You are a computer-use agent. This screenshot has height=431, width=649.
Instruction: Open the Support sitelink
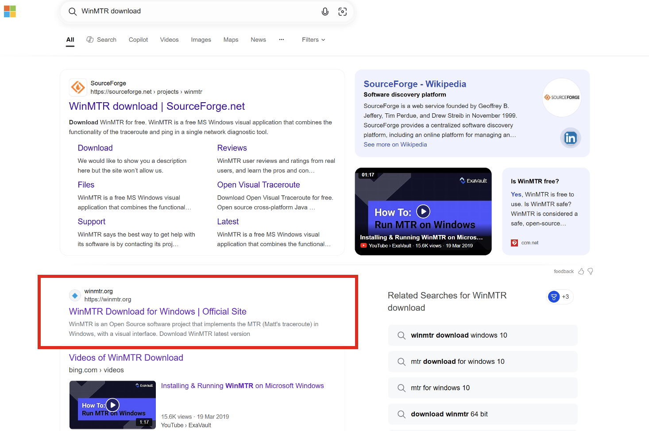click(92, 221)
